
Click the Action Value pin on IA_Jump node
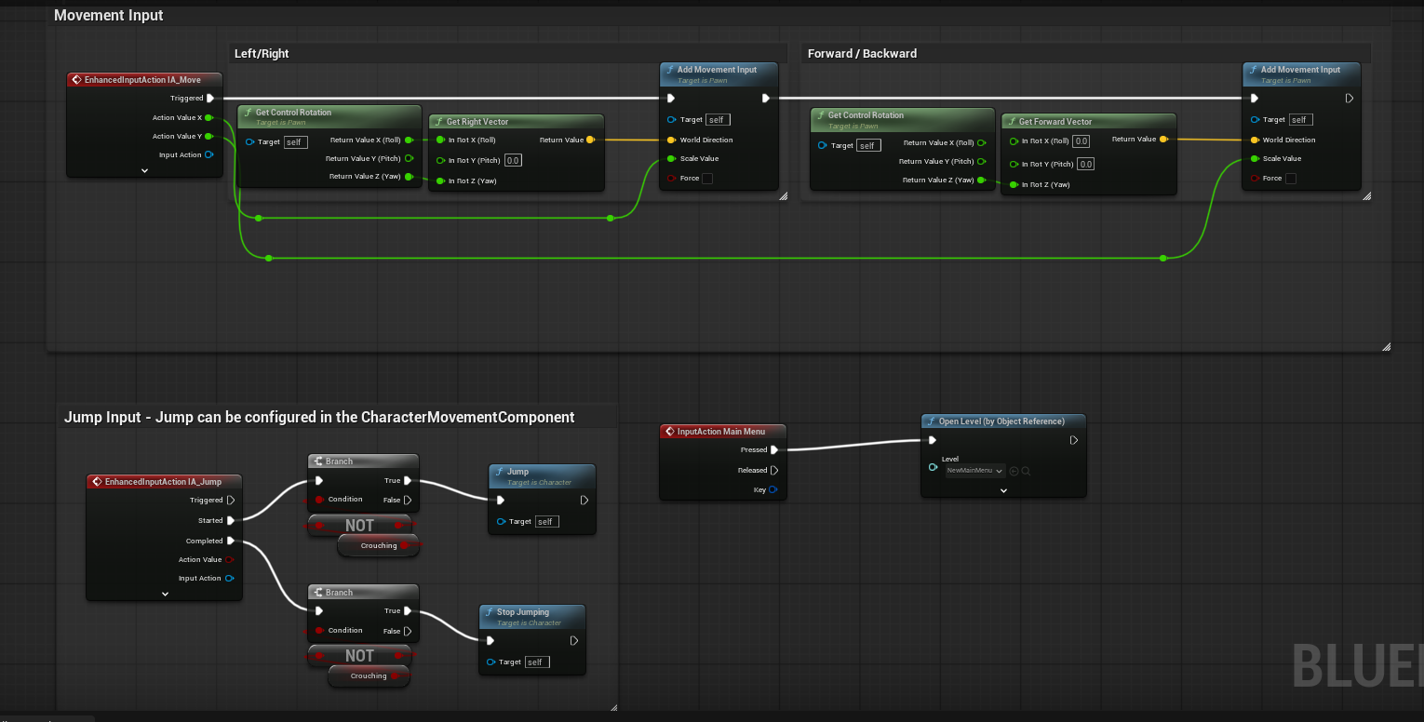(229, 560)
